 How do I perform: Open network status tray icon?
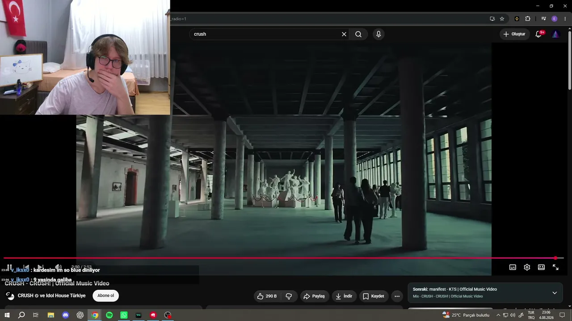[505, 315]
